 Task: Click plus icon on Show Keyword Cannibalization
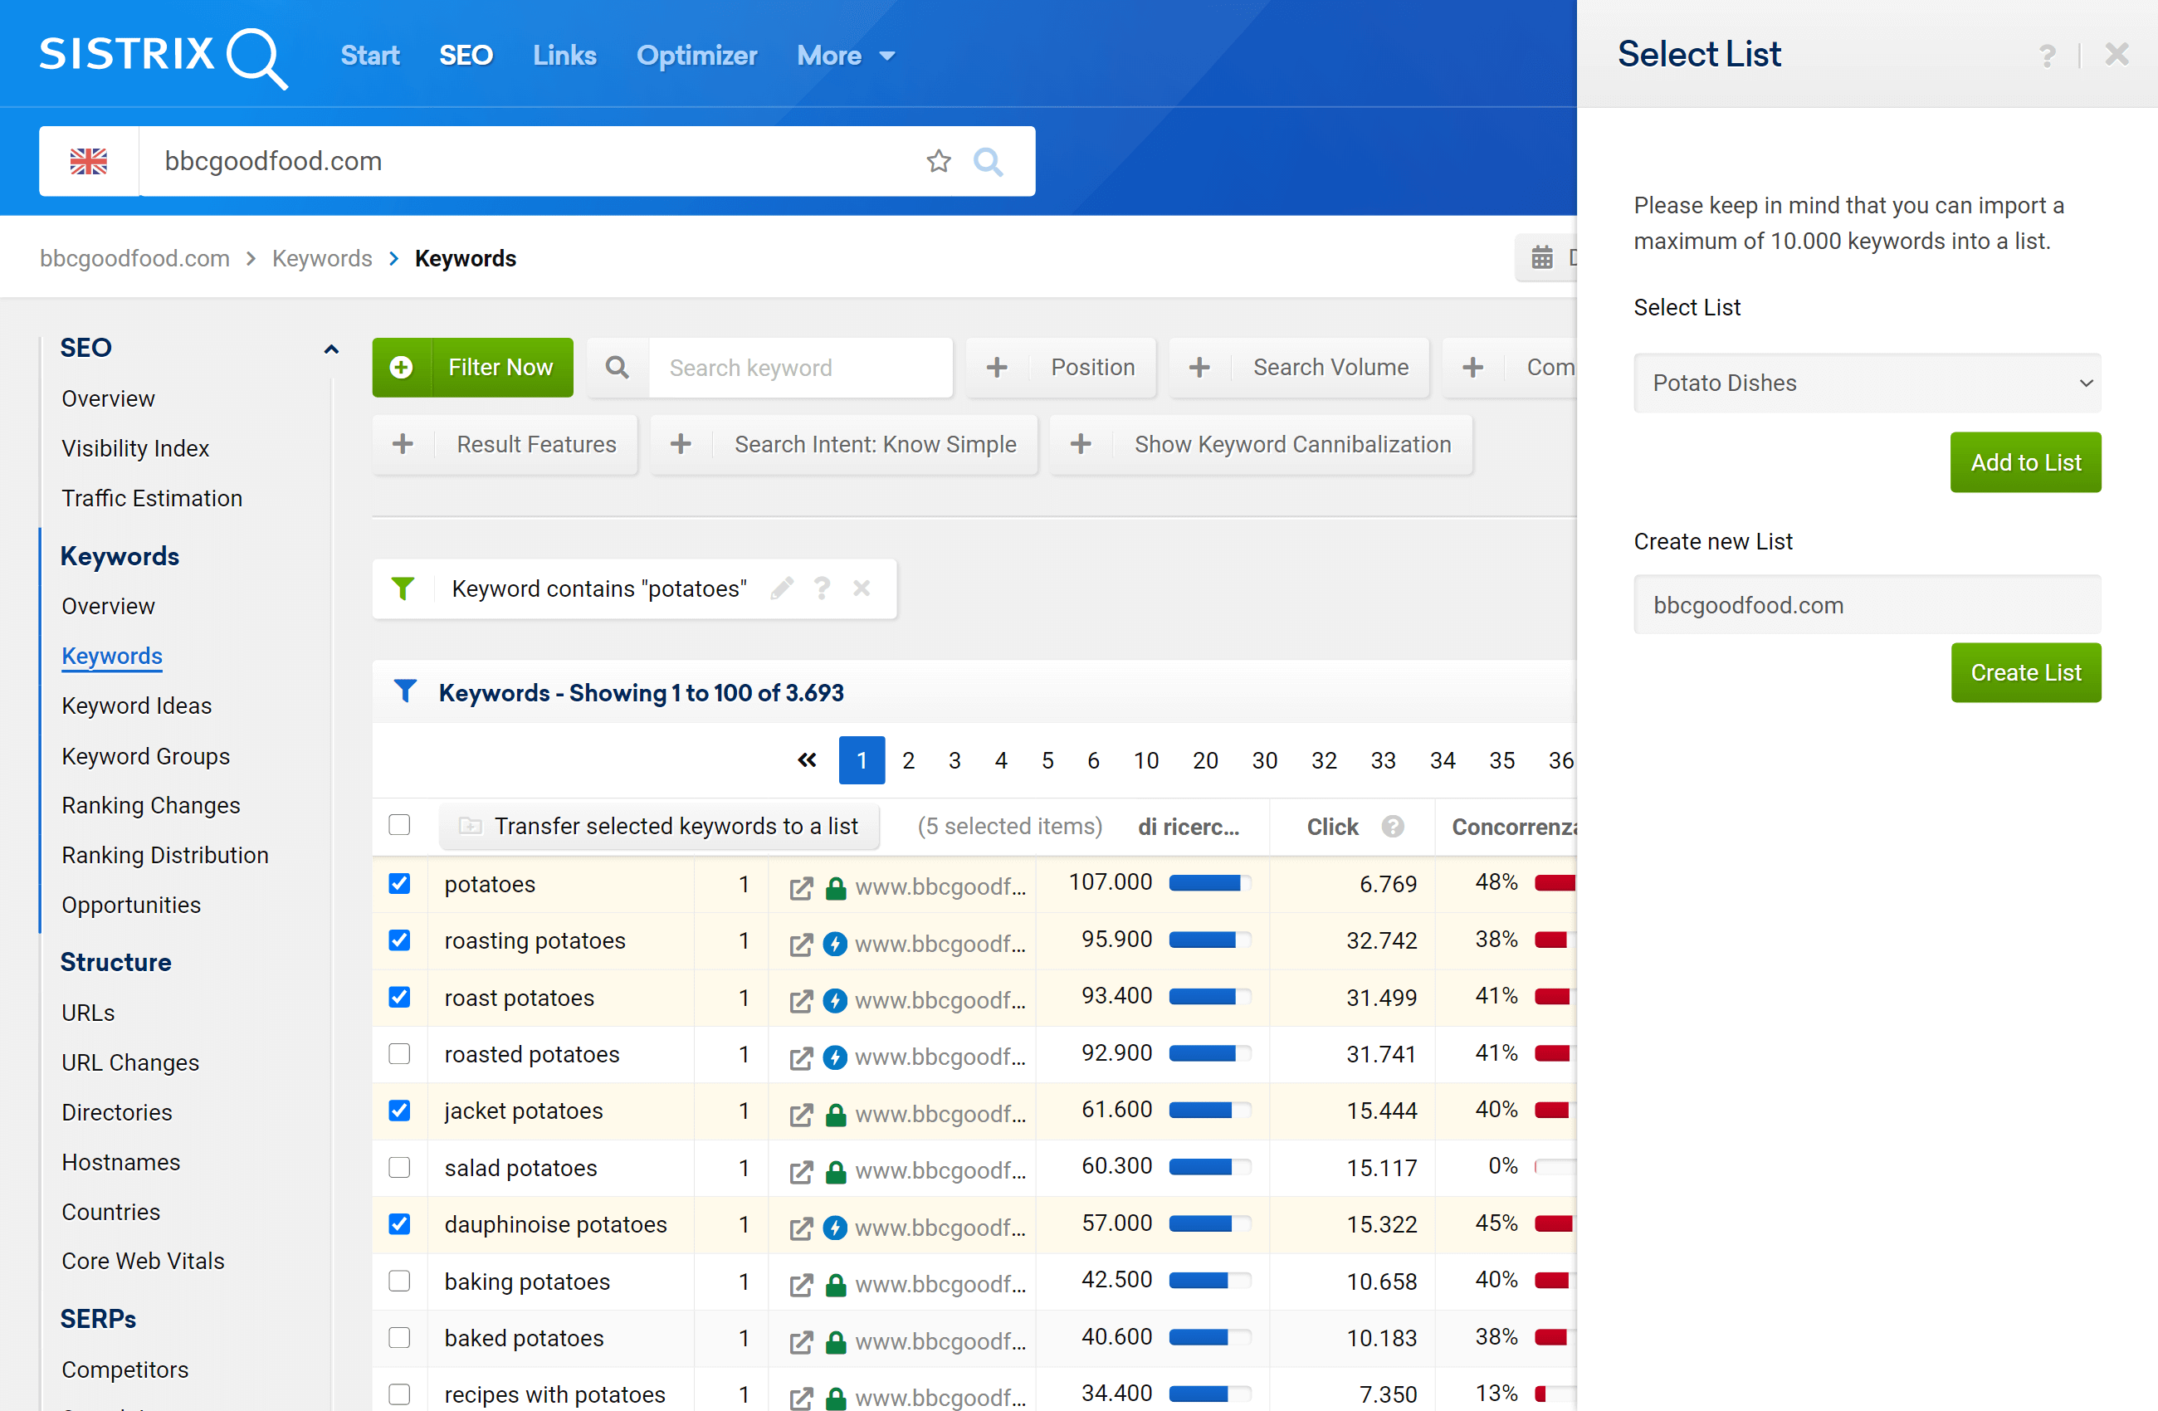(x=1080, y=444)
